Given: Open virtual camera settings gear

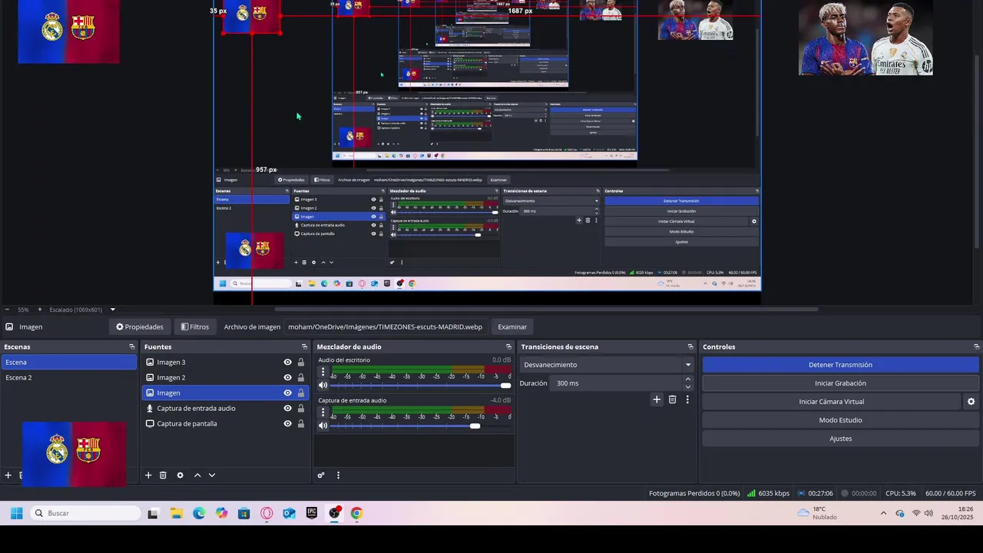Looking at the screenshot, I should click(x=971, y=402).
